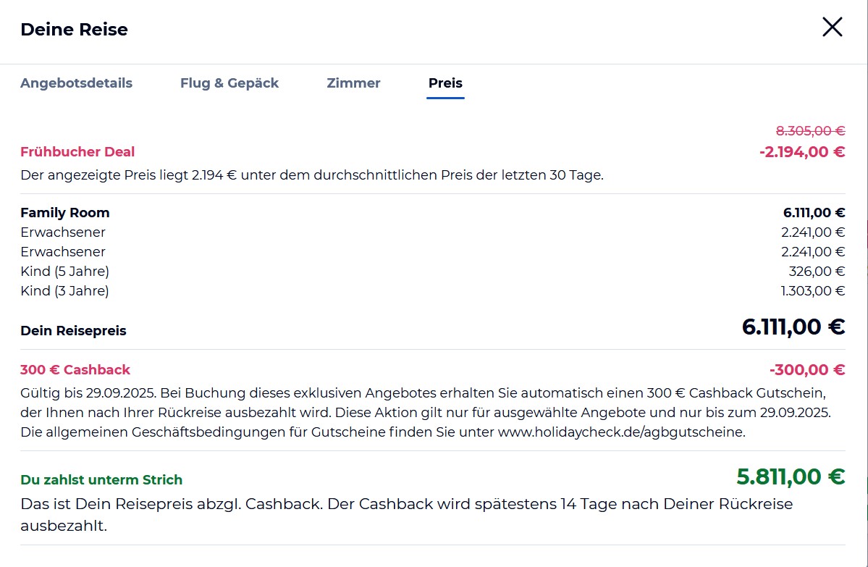This screenshot has height=567, width=868.
Task: Click the active Preis tab
Action: click(x=445, y=83)
